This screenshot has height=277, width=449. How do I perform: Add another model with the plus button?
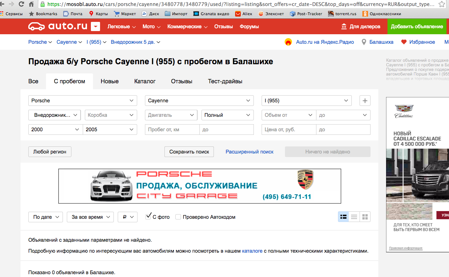tap(365, 101)
